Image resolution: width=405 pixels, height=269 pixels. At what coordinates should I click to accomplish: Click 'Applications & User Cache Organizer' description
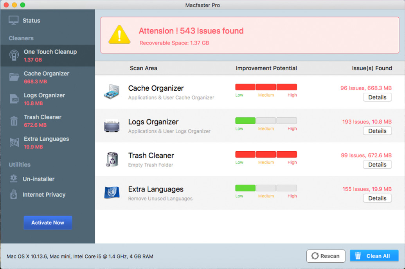tap(171, 98)
